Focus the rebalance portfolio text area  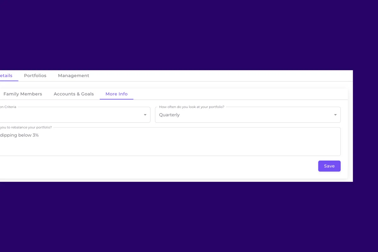(x=170, y=141)
